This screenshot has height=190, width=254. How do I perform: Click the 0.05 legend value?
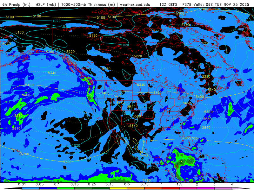(x=39, y=184)
